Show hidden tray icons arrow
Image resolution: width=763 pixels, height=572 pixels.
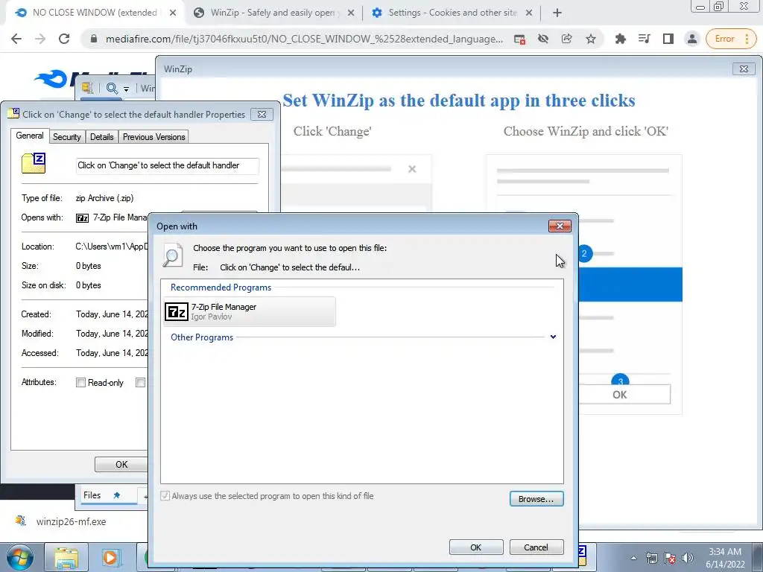633,558
